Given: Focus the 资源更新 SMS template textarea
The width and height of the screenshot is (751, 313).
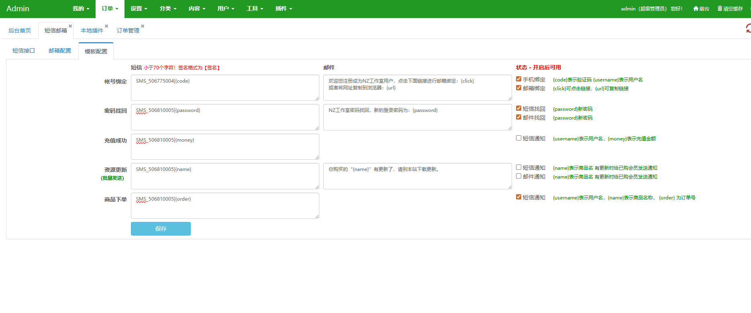Looking at the screenshot, I should point(225,176).
